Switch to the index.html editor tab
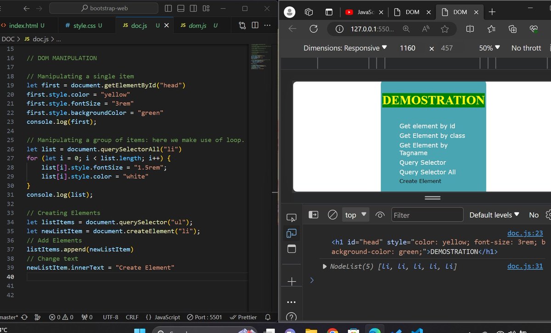551x333 pixels. pyautogui.click(x=23, y=26)
